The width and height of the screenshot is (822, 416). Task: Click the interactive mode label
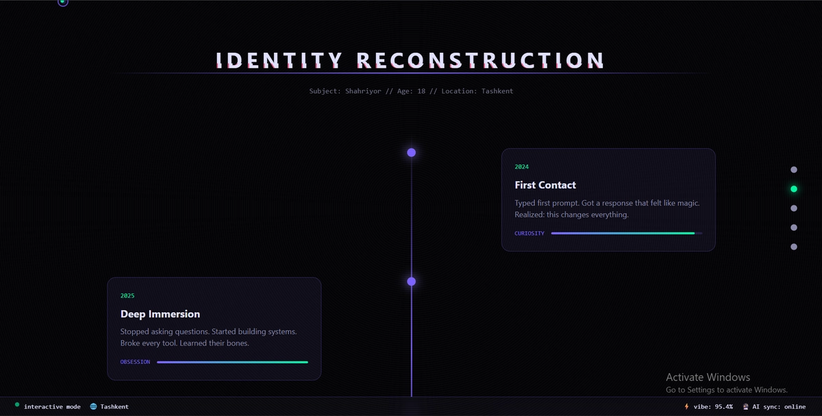point(52,407)
